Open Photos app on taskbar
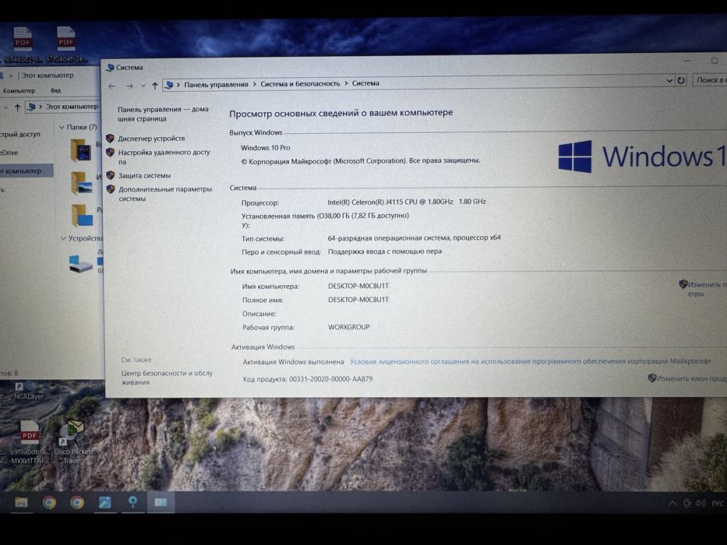 tap(104, 502)
